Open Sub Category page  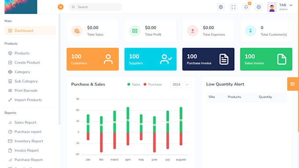click(x=26, y=81)
